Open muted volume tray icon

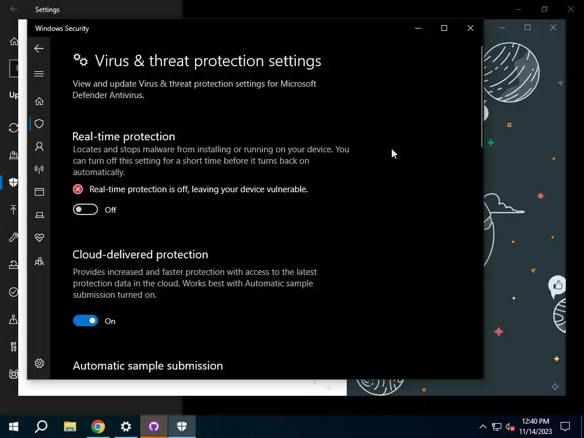tap(510, 427)
